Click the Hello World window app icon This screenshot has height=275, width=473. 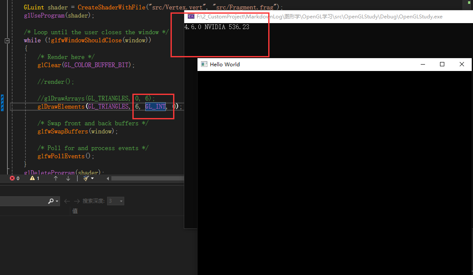click(x=204, y=65)
